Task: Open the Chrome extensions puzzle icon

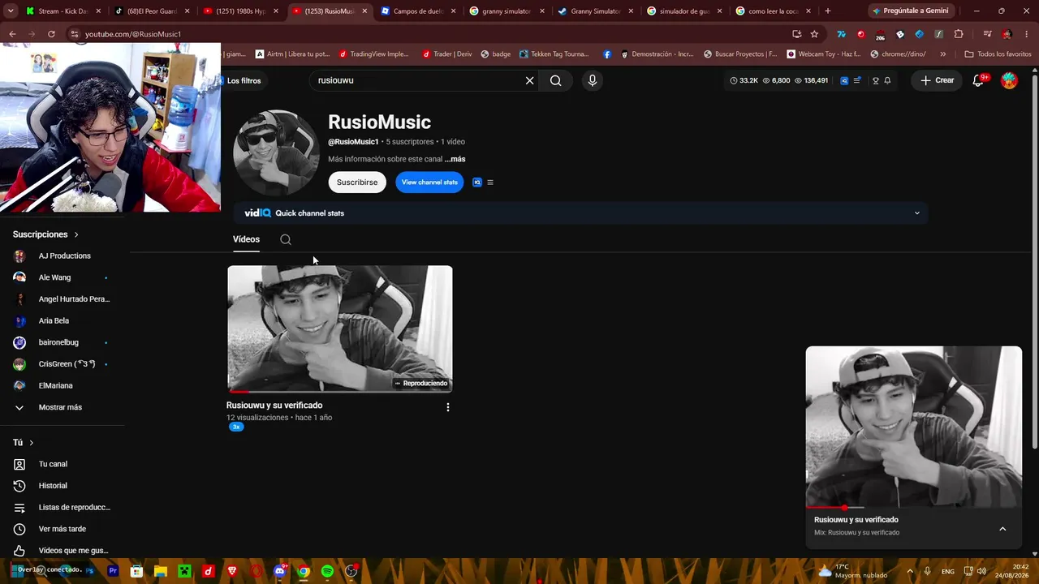Action: 959,34
